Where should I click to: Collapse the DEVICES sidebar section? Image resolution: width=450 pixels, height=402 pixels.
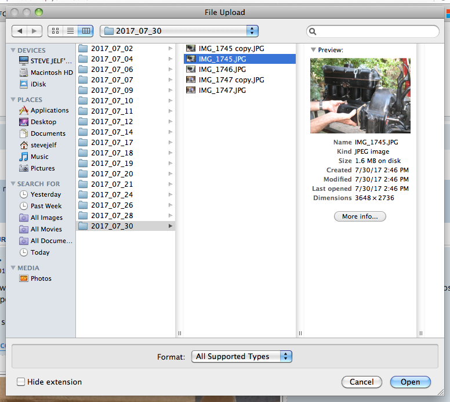13,50
